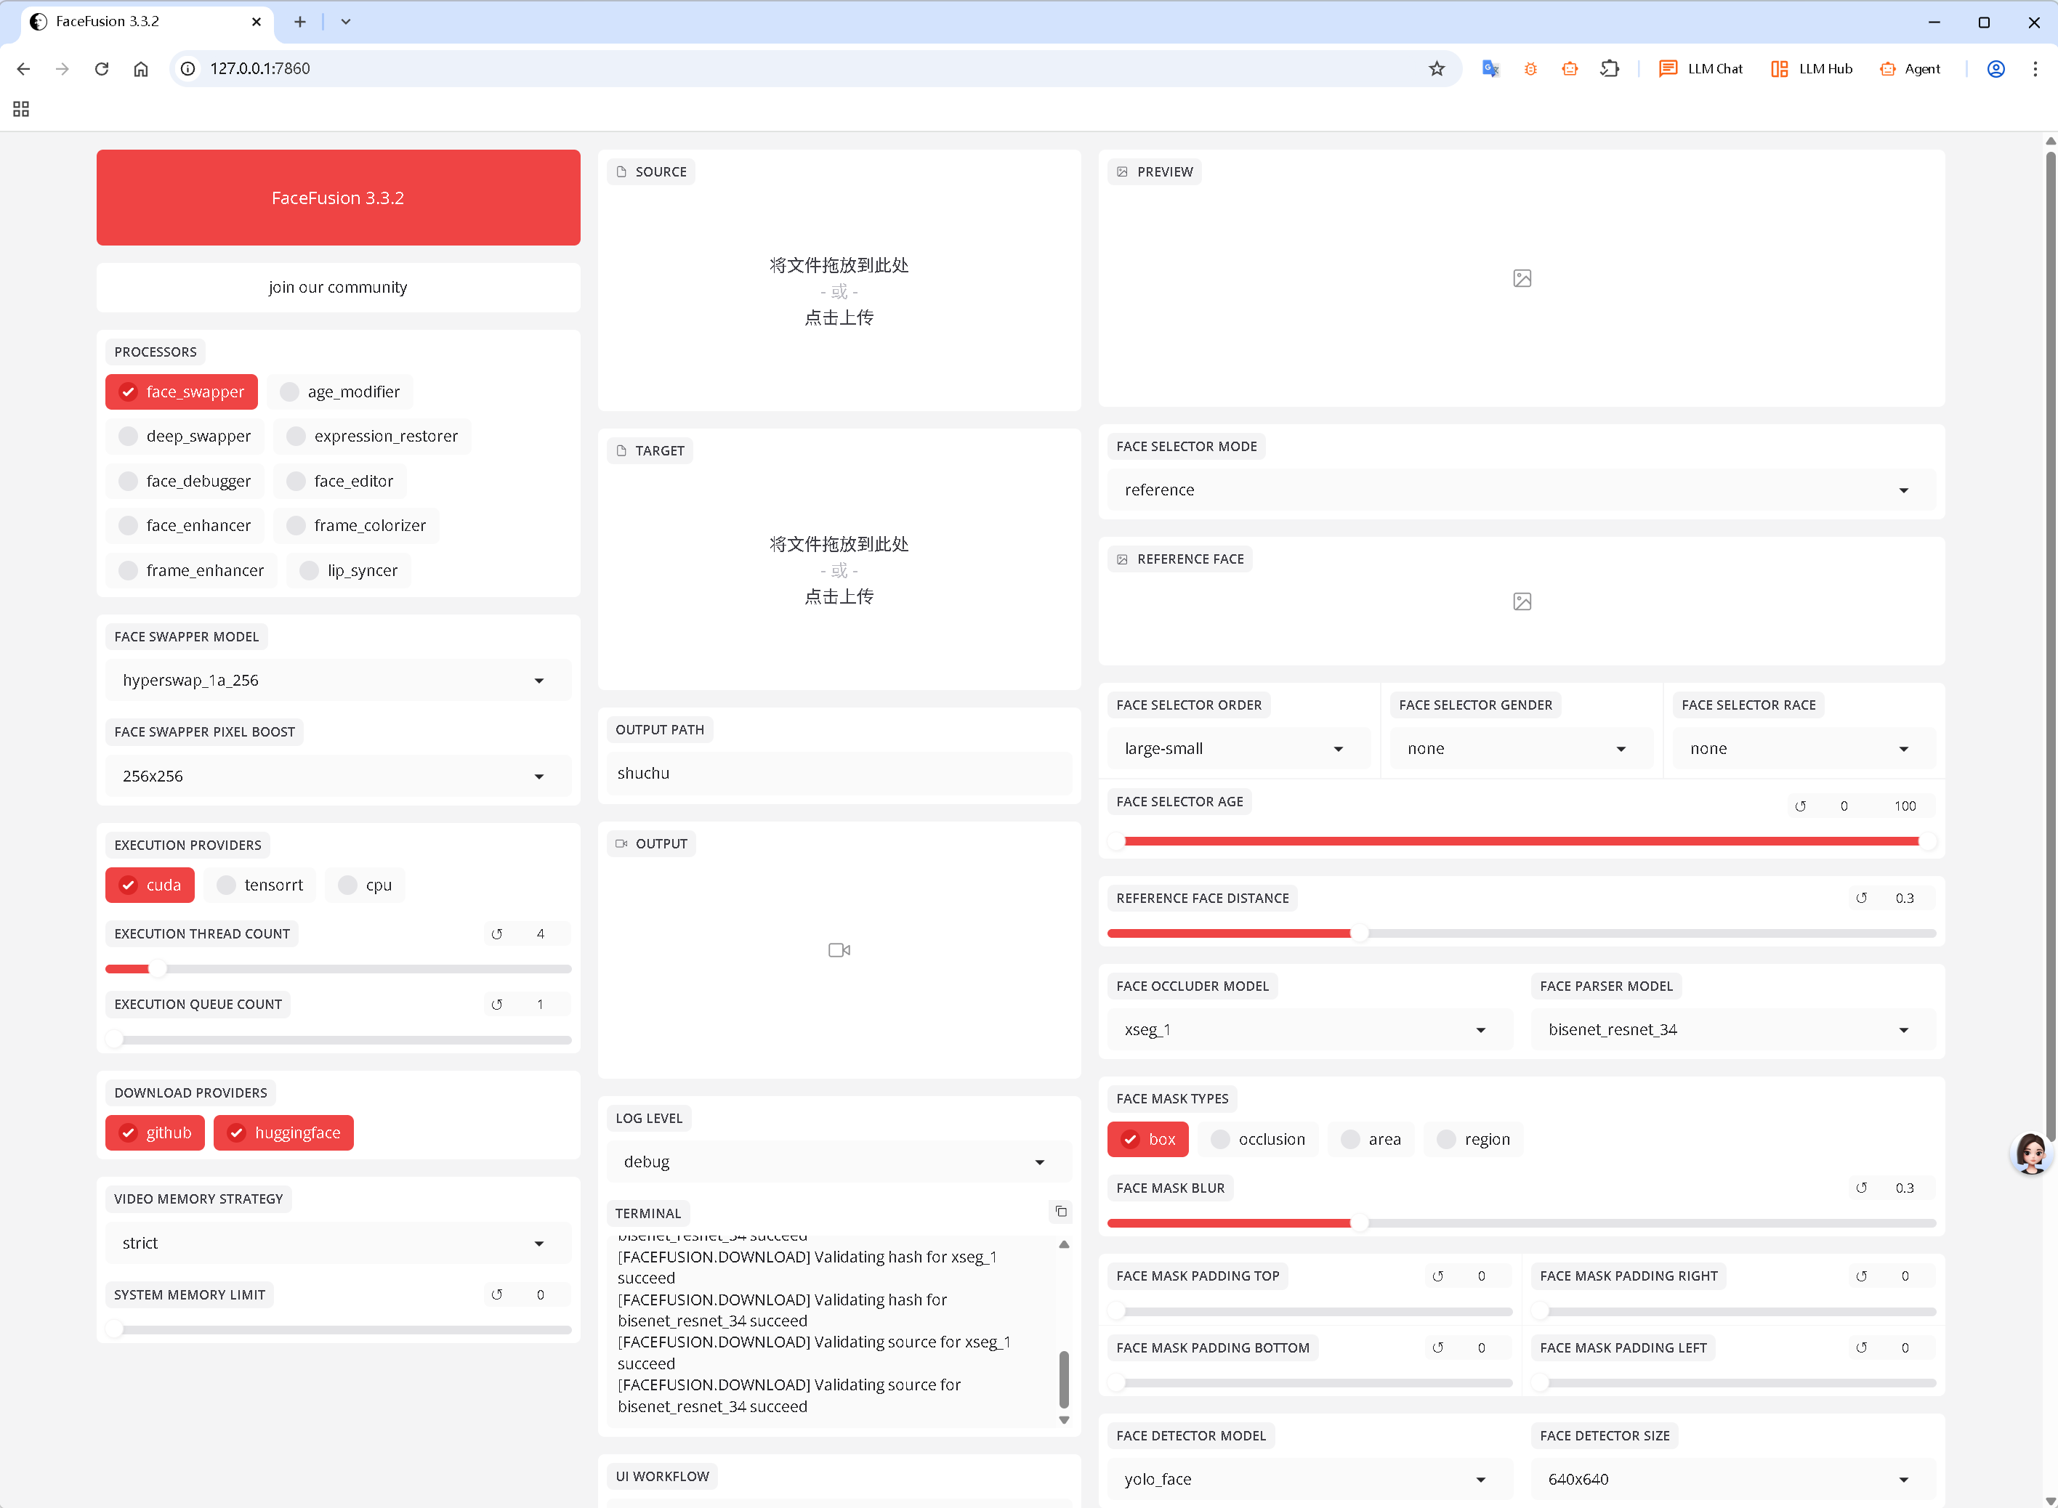Image resolution: width=2058 pixels, height=1508 pixels.
Task: Open the face selector gender dropdown
Action: (x=1521, y=748)
